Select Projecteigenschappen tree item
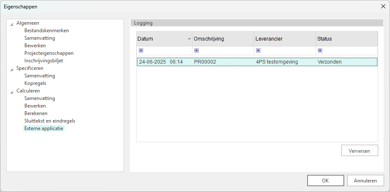The image size is (390, 192). click(x=49, y=53)
